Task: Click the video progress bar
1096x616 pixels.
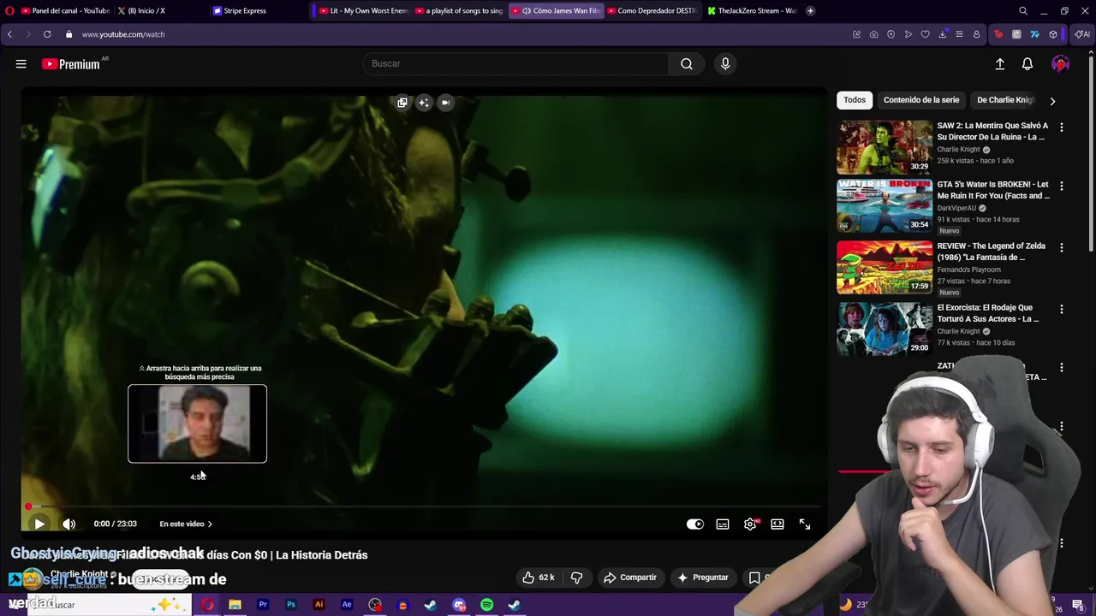Action: (424, 506)
